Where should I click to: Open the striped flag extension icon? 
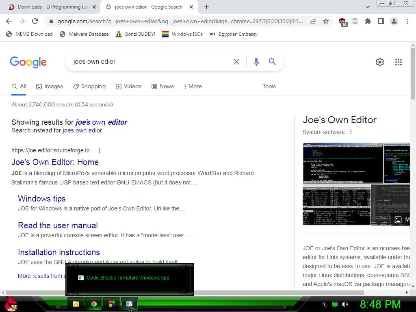(x=355, y=21)
